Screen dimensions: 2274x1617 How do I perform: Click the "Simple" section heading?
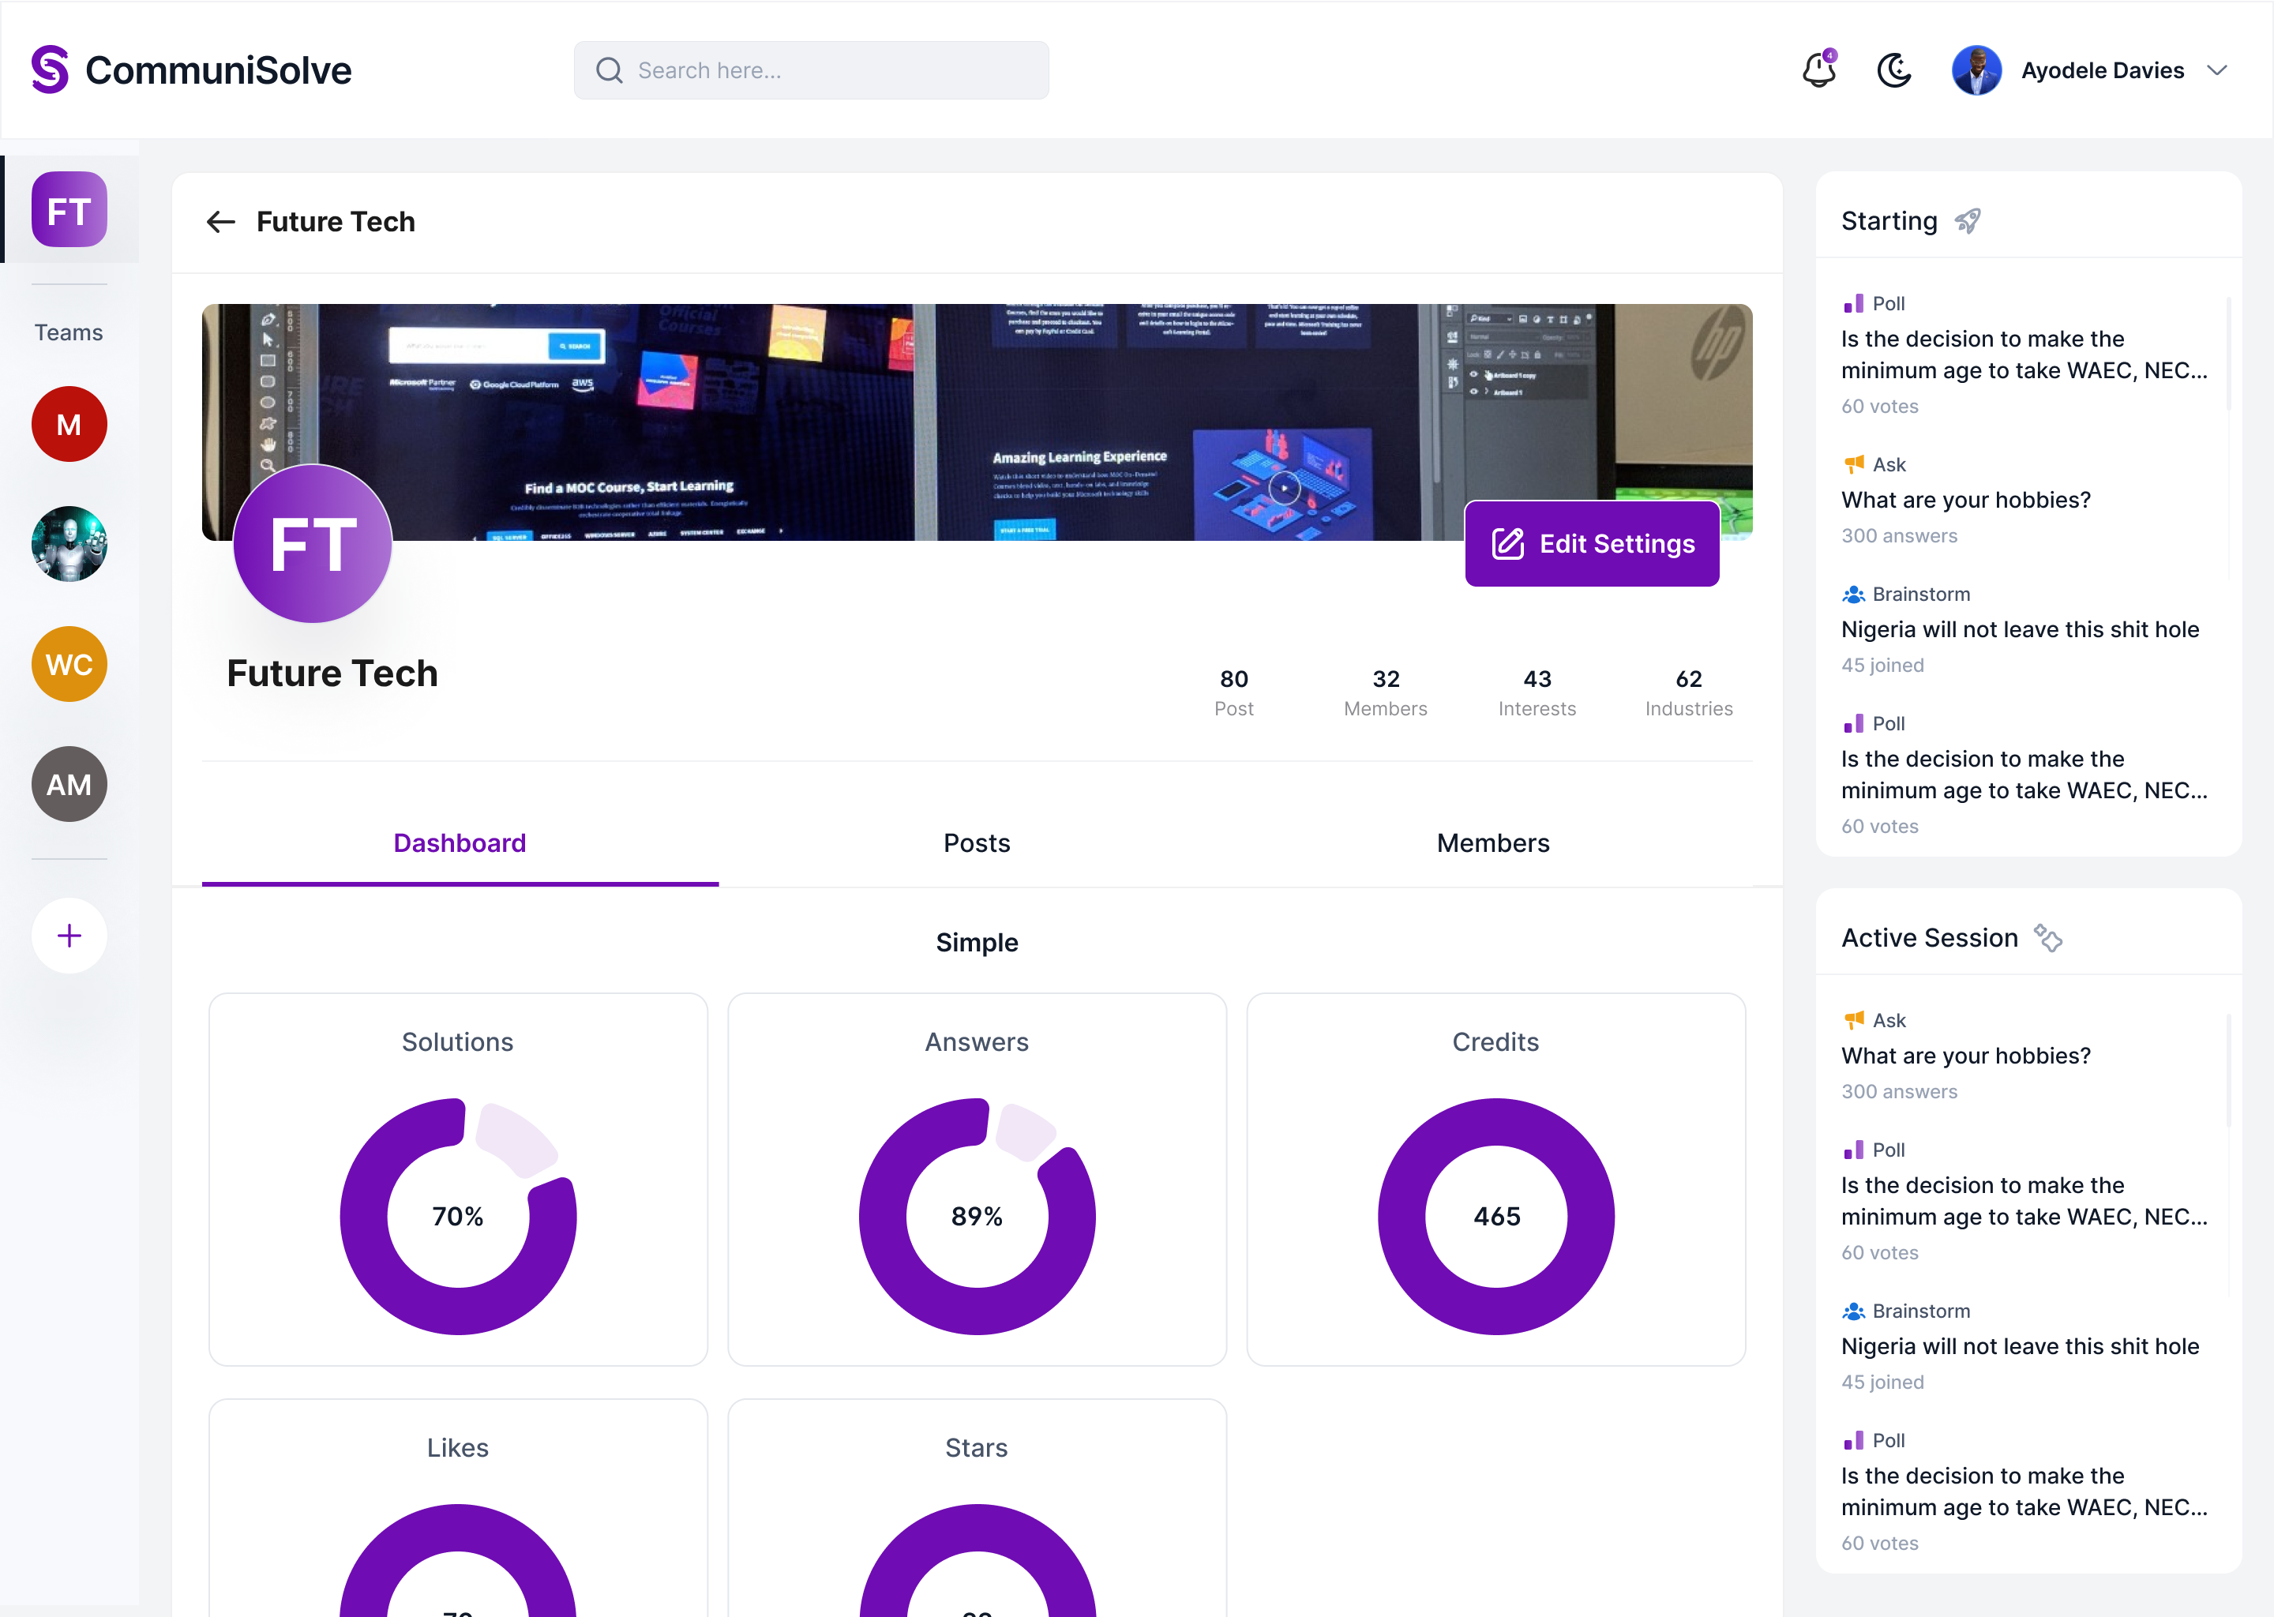977,943
